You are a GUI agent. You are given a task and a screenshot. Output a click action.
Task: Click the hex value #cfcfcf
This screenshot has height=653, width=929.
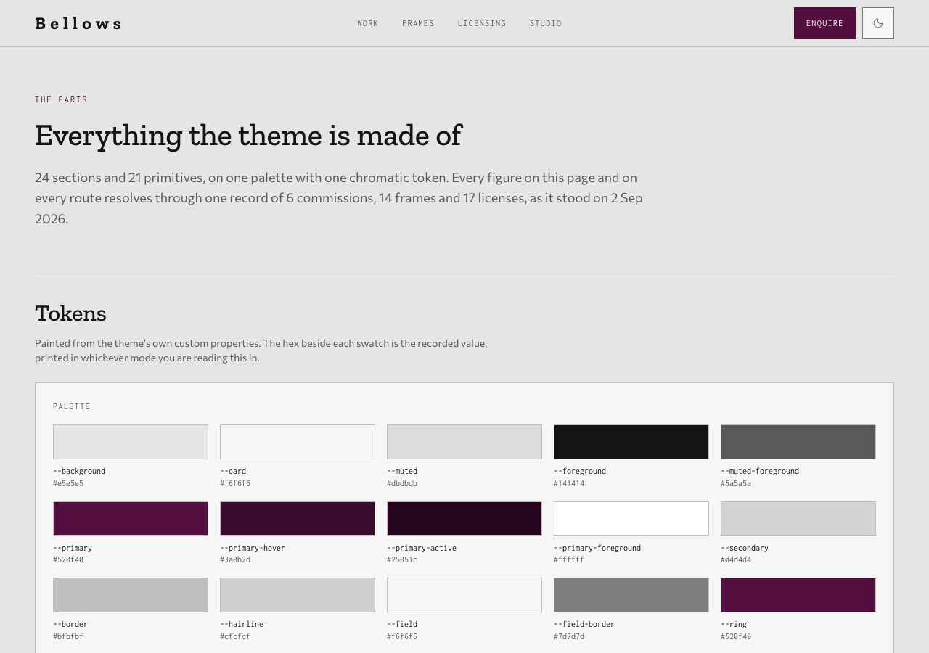pos(235,636)
